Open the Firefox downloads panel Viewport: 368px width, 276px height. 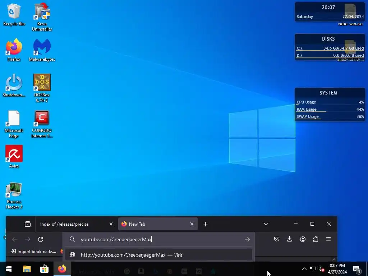tap(290, 239)
